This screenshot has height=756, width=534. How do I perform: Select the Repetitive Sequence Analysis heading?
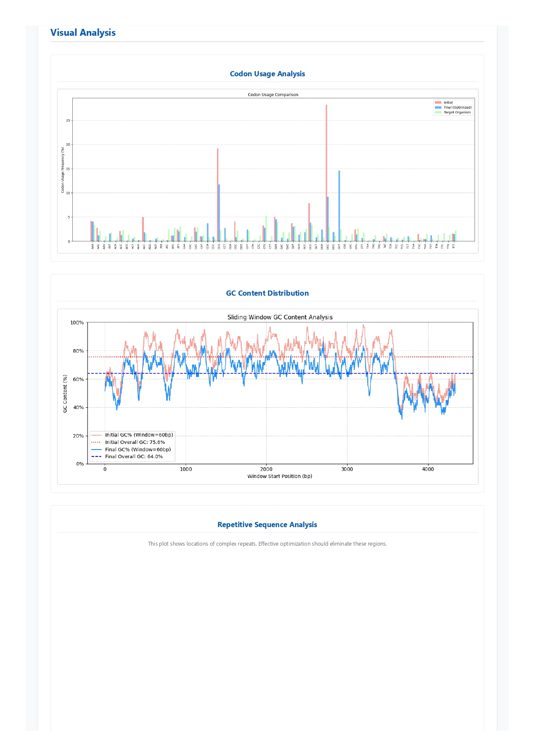pos(267,525)
